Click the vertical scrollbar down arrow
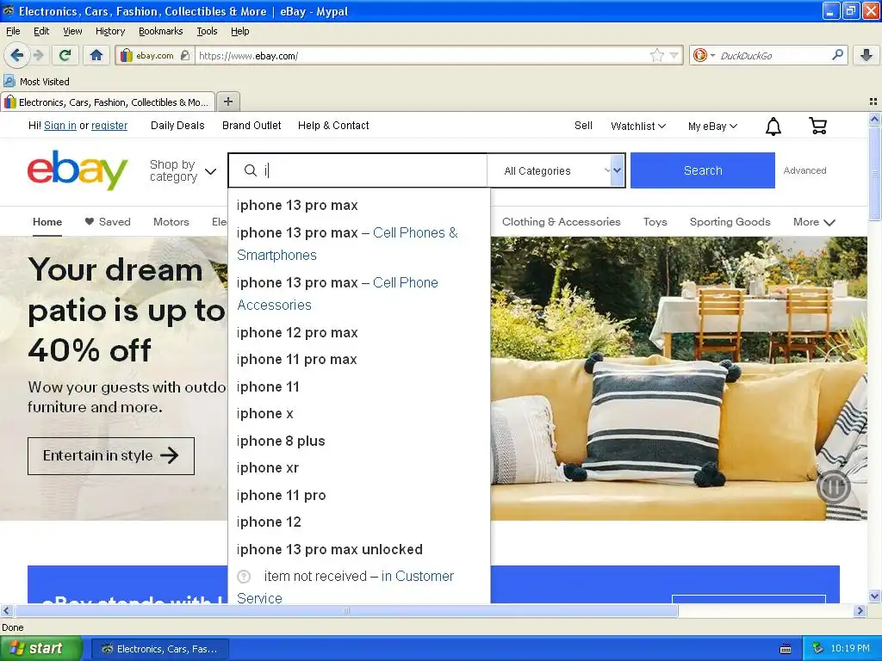 874,596
